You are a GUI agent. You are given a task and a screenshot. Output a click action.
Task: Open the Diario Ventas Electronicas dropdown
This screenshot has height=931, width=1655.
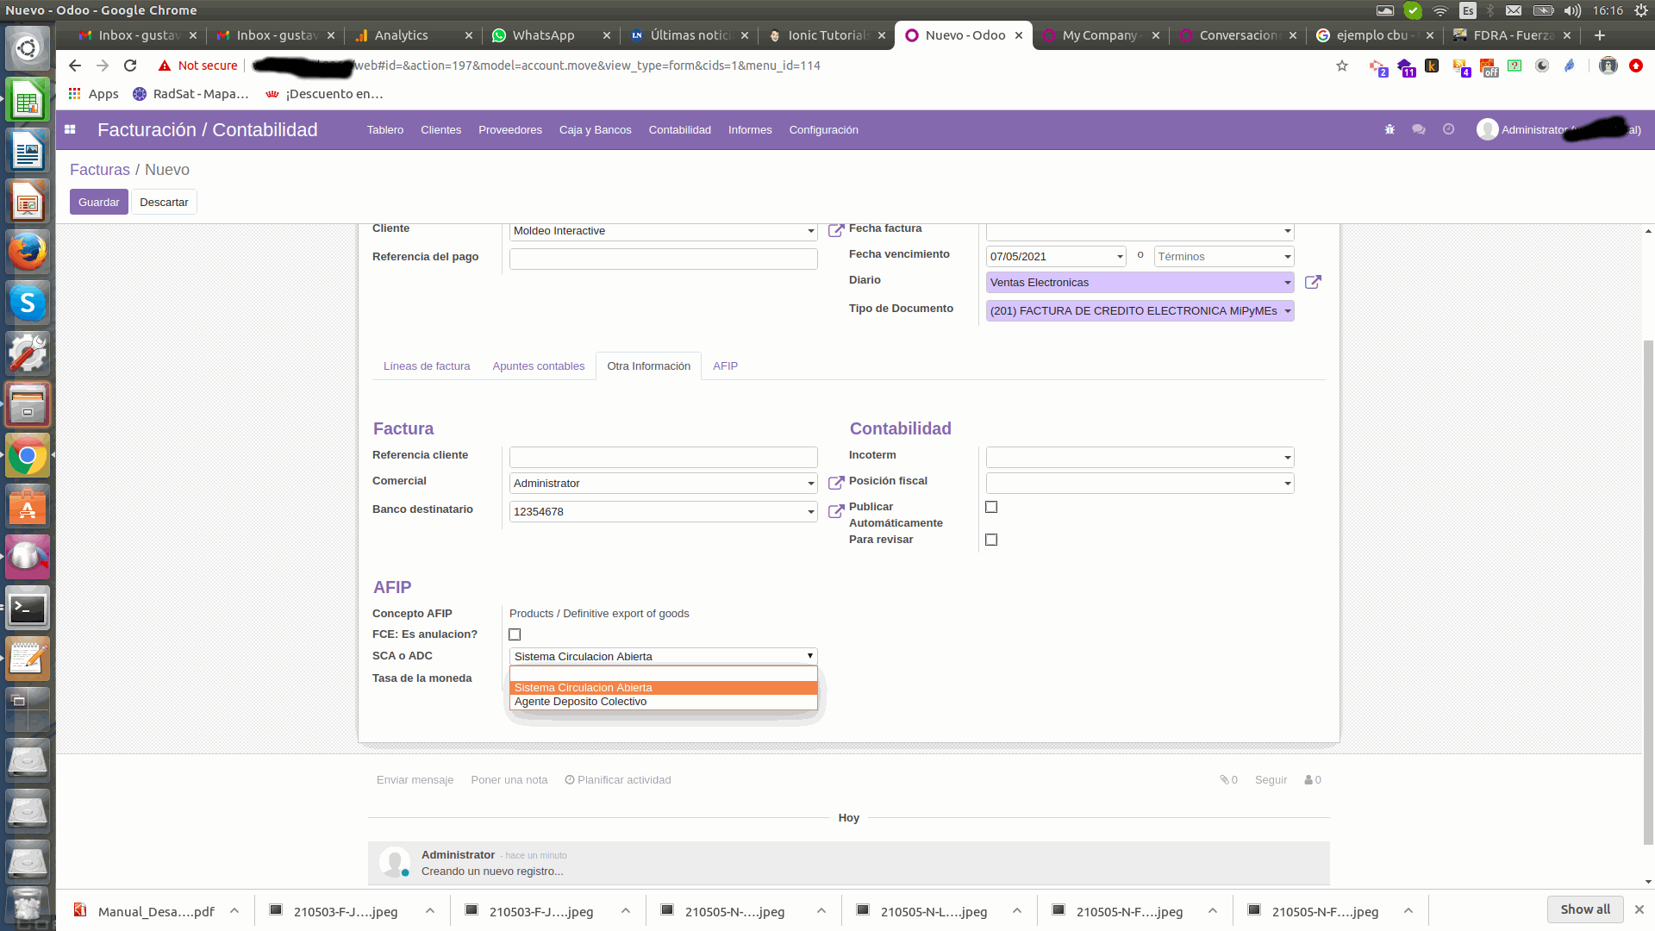[x=1287, y=283]
